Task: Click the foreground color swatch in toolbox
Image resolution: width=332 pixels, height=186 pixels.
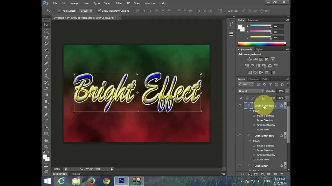Action: (45, 157)
